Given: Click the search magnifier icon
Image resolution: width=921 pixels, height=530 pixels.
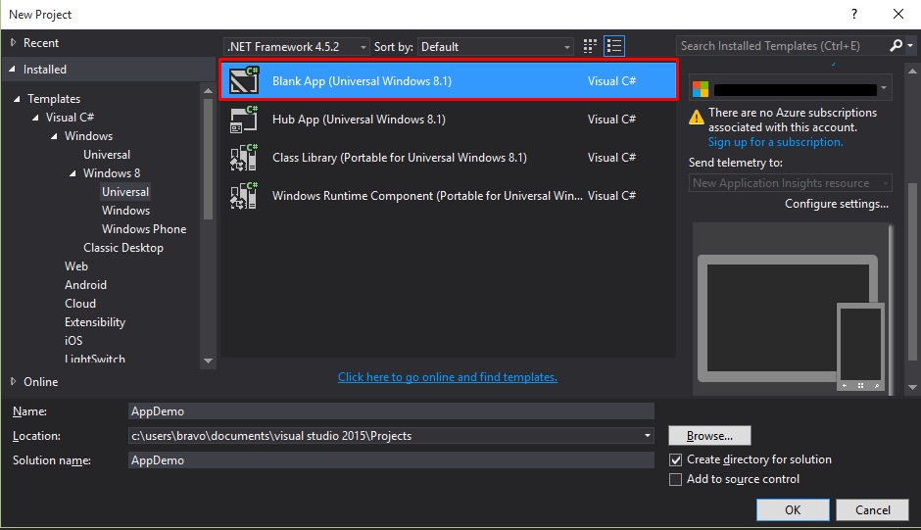Looking at the screenshot, I should [x=896, y=46].
